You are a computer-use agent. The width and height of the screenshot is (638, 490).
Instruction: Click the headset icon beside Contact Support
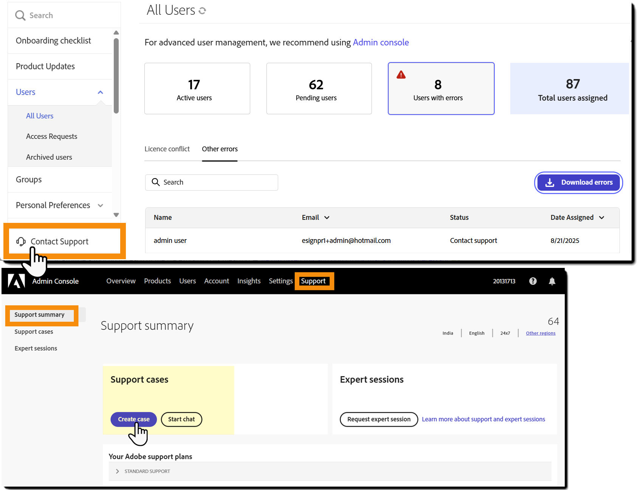(21, 241)
